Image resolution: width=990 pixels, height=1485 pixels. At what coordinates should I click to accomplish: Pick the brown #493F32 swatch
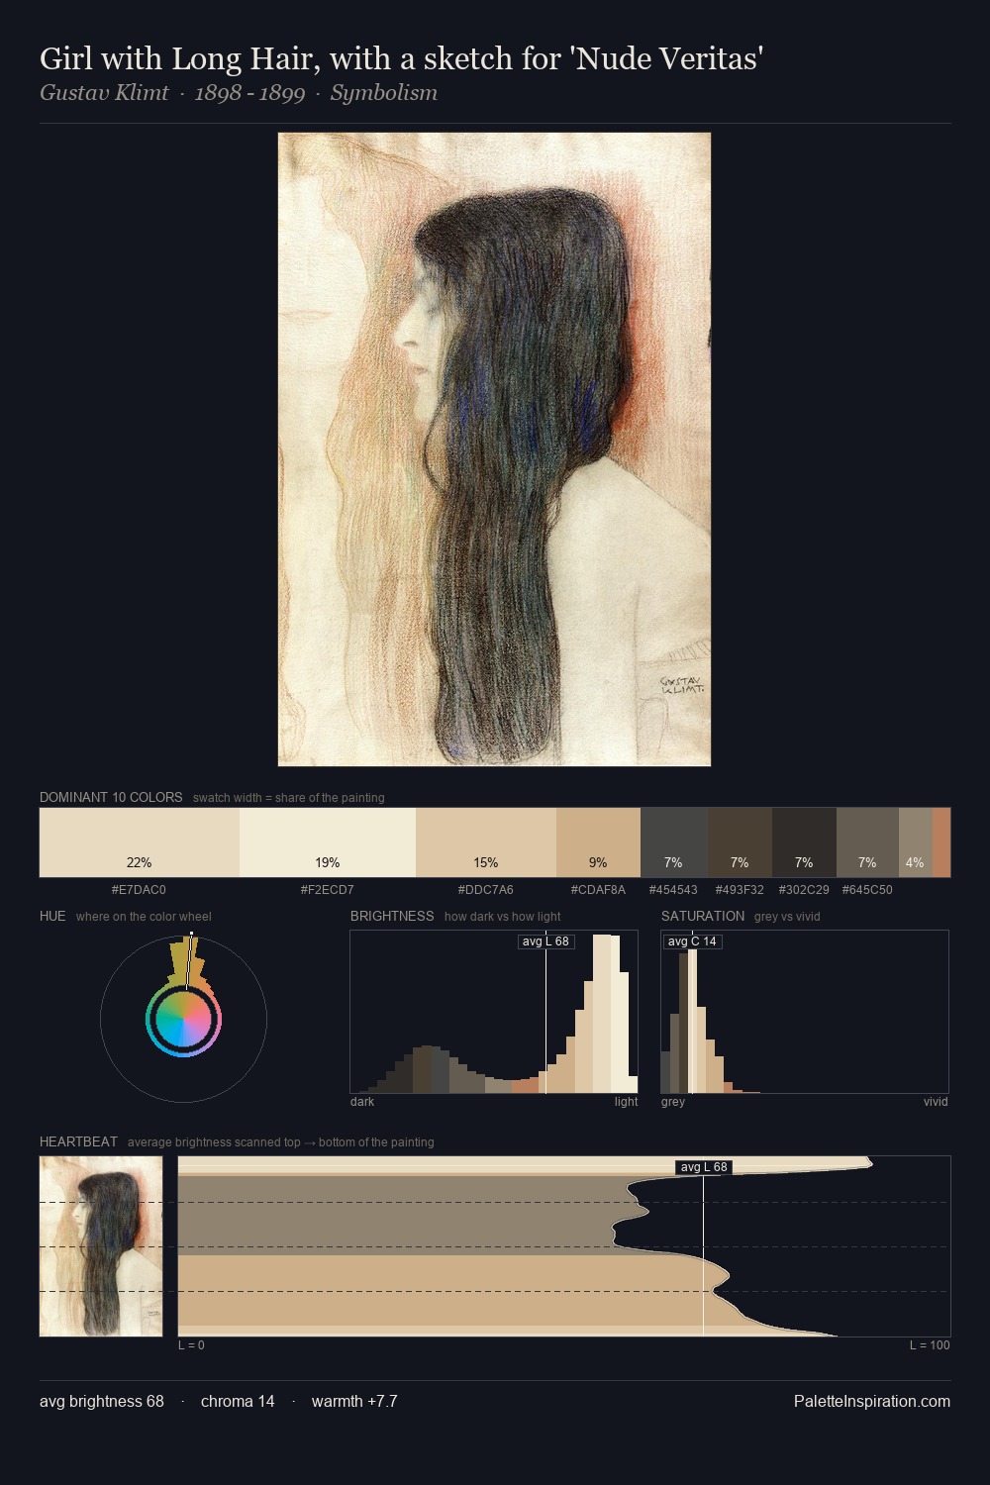[x=740, y=842]
